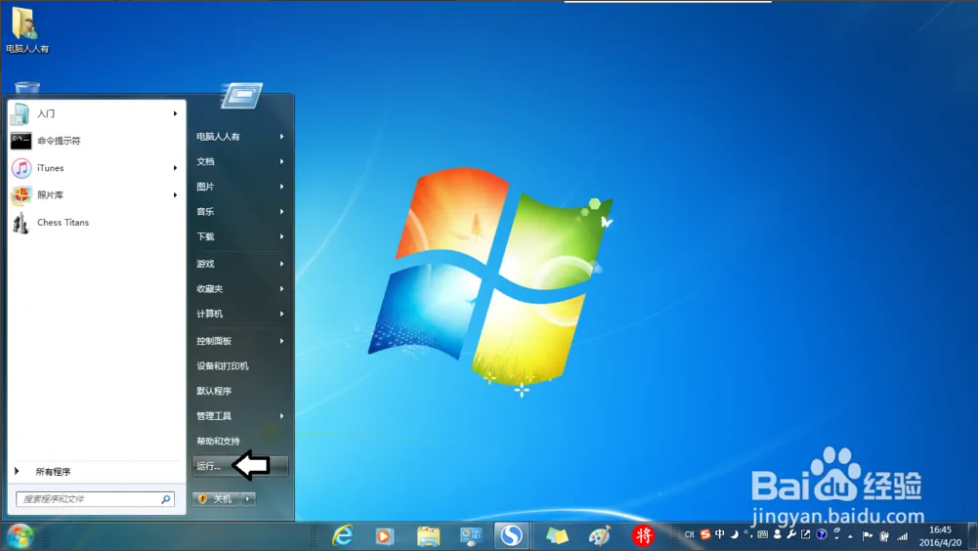
Task: Click the Internet Explorer taskbar icon
Action: click(343, 535)
